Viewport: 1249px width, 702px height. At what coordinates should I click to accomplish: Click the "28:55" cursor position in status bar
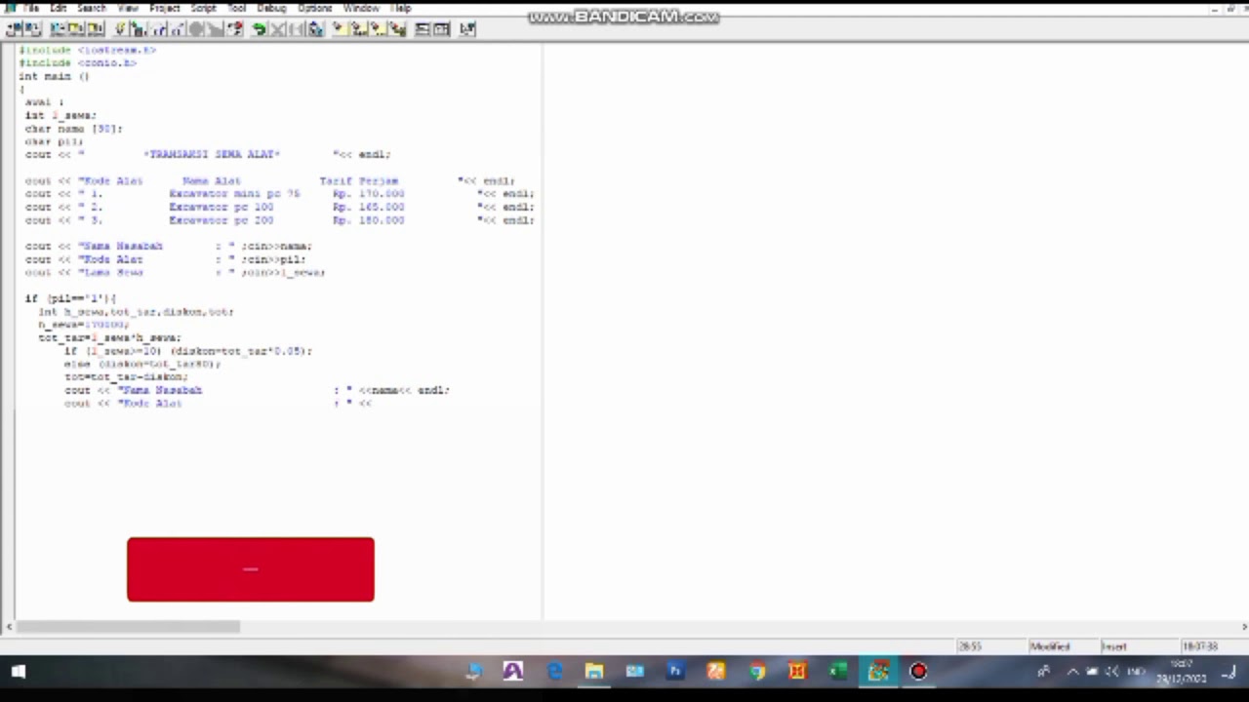(969, 646)
